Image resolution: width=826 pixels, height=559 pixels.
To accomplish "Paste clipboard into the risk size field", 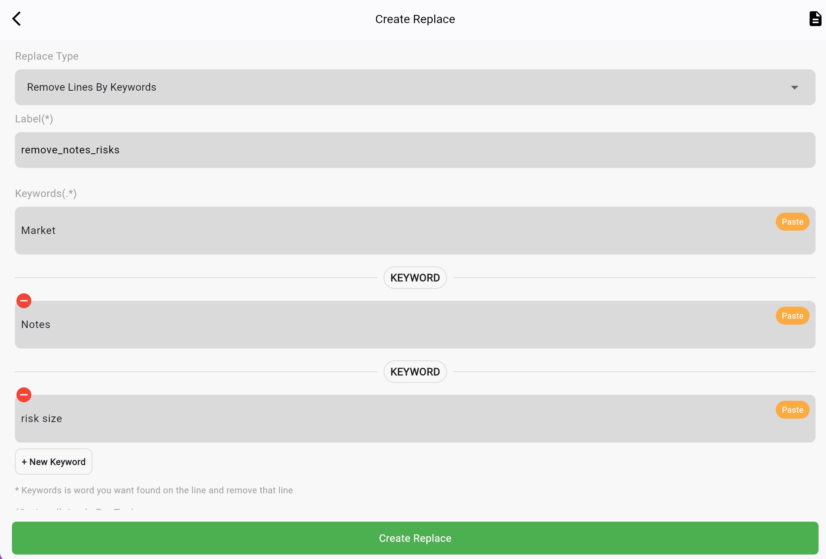I will tap(792, 410).
